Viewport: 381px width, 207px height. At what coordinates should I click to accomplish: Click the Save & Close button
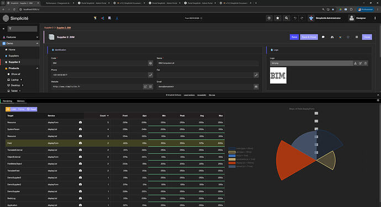tap(309, 37)
